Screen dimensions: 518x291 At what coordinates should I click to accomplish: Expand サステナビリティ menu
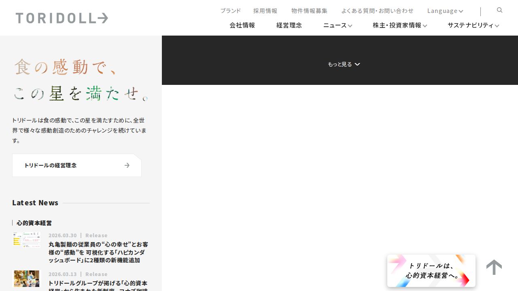click(473, 25)
